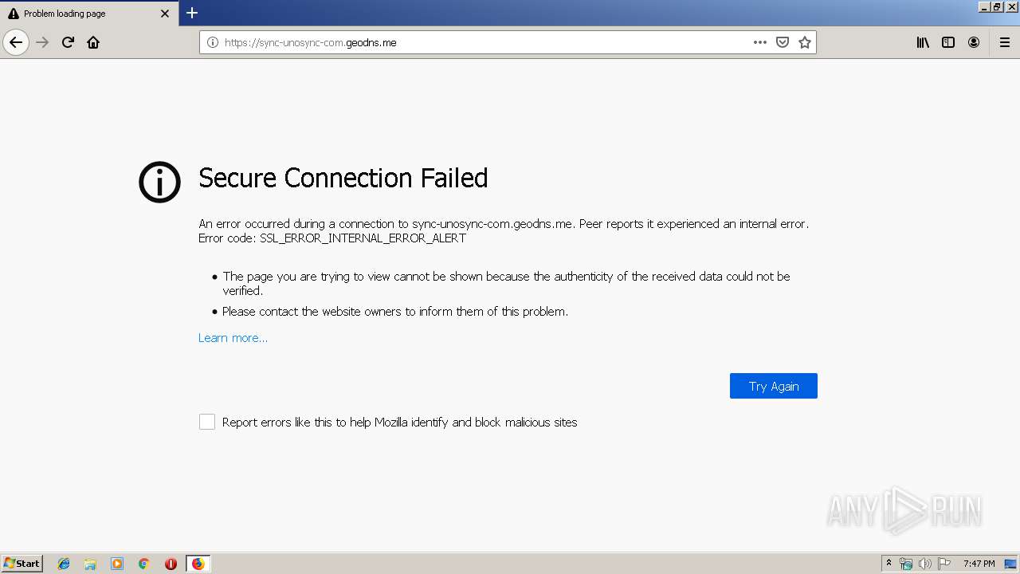Show hidden tray icons arrow

pos(889,564)
